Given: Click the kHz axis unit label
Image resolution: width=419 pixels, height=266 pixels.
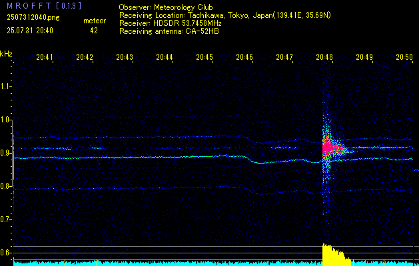Looking at the screenshot, I should tap(6, 53).
